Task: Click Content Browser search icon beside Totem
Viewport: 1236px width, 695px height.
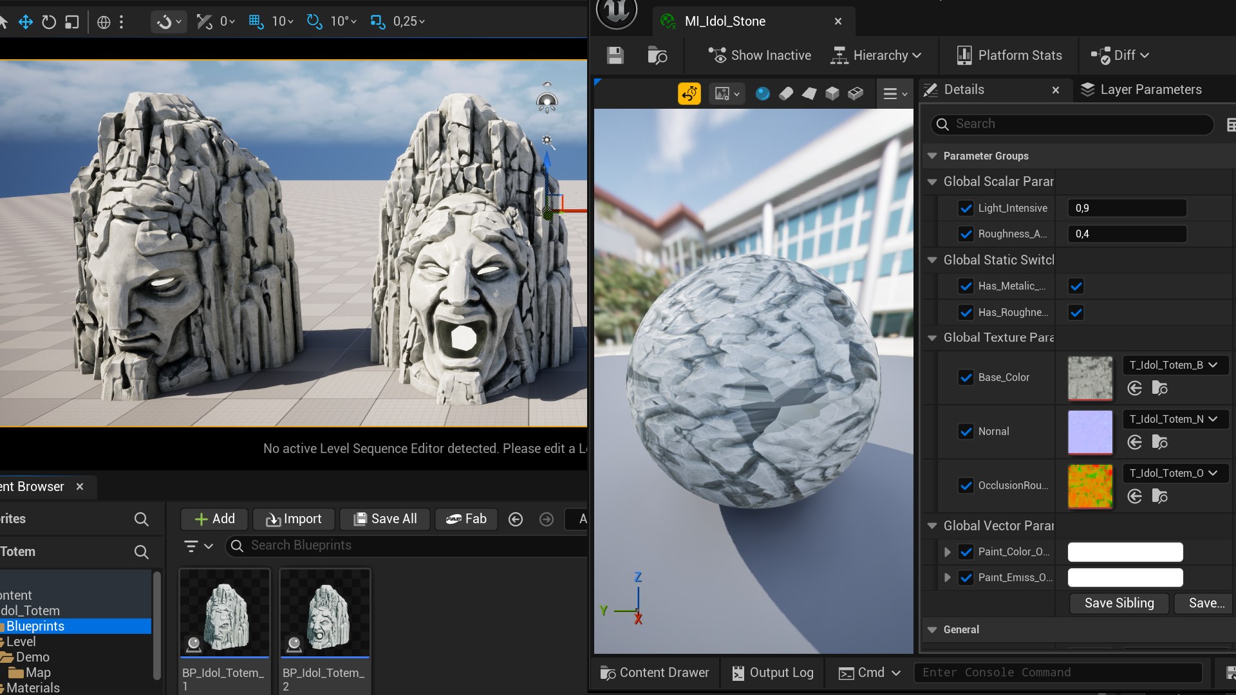Action: tap(141, 551)
